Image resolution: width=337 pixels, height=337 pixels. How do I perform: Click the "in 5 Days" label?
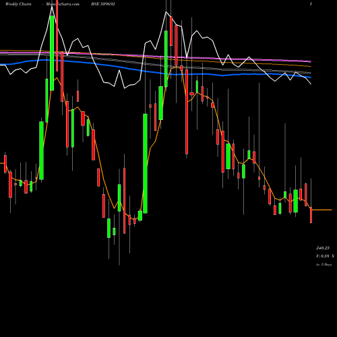point(324,265)
